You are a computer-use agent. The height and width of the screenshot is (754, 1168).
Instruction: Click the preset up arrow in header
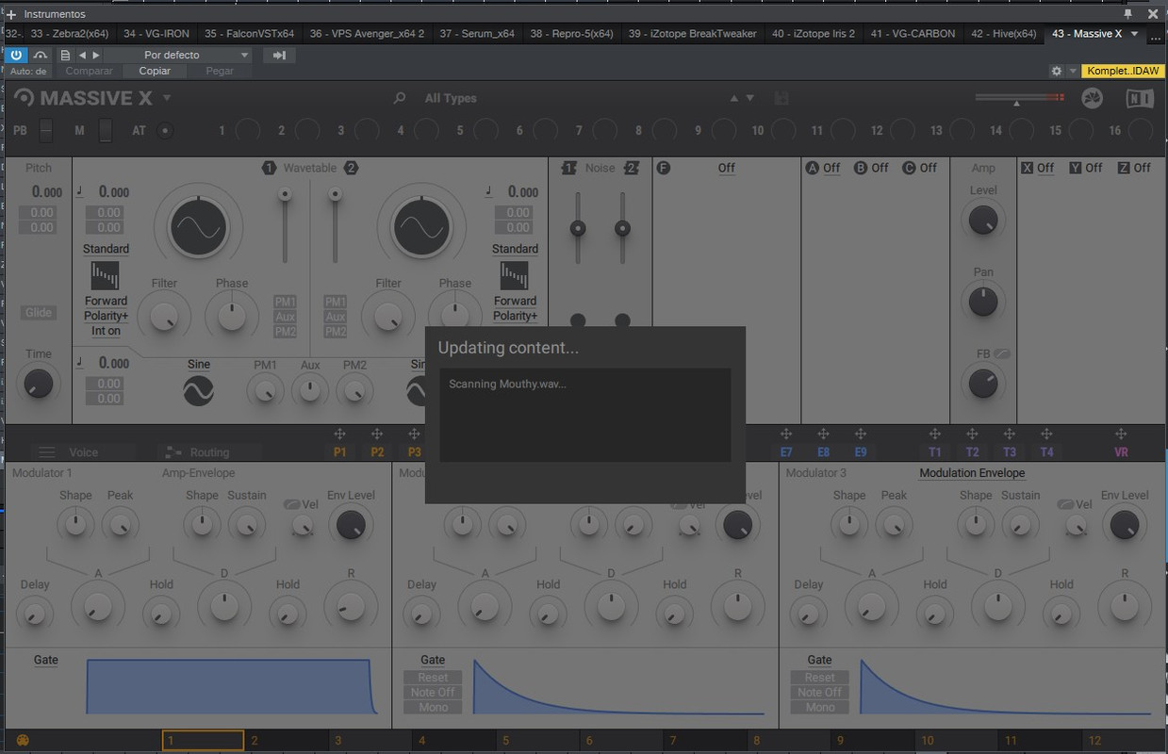tap(734, 98)
